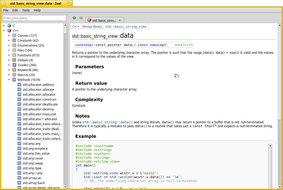
Task: Select the std::basic_strin... tab
Action: [104, 20]
